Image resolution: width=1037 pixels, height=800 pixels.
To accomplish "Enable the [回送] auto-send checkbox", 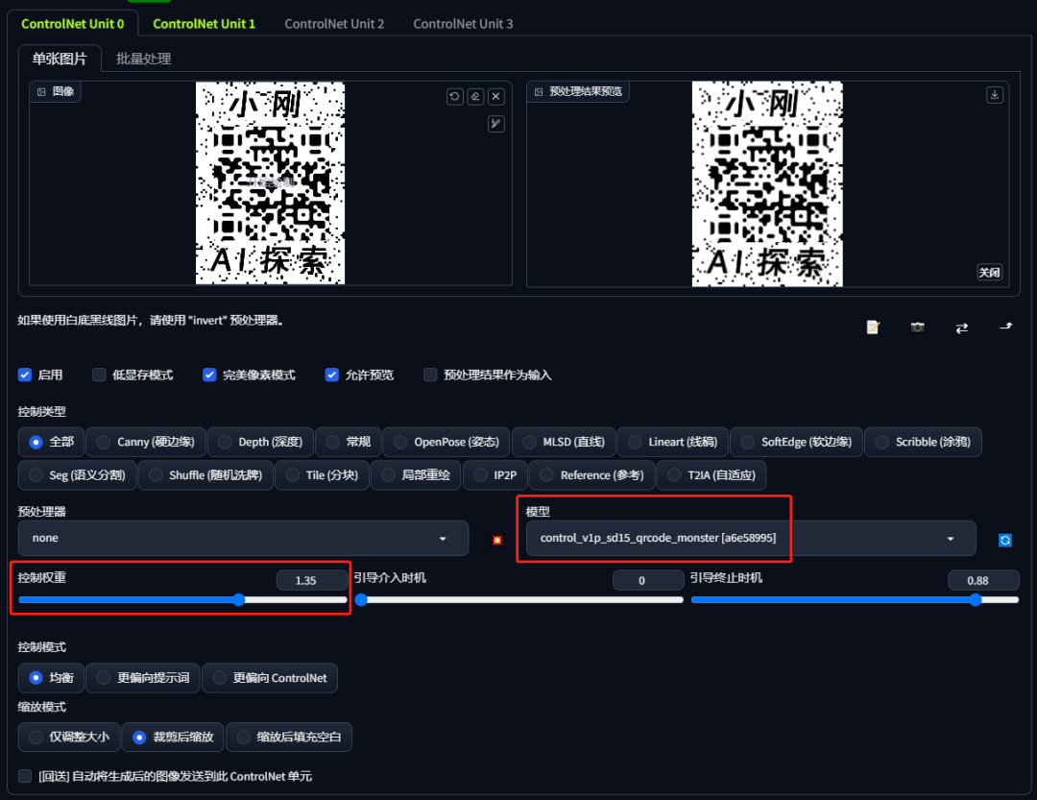I will [x=25, y=776].
